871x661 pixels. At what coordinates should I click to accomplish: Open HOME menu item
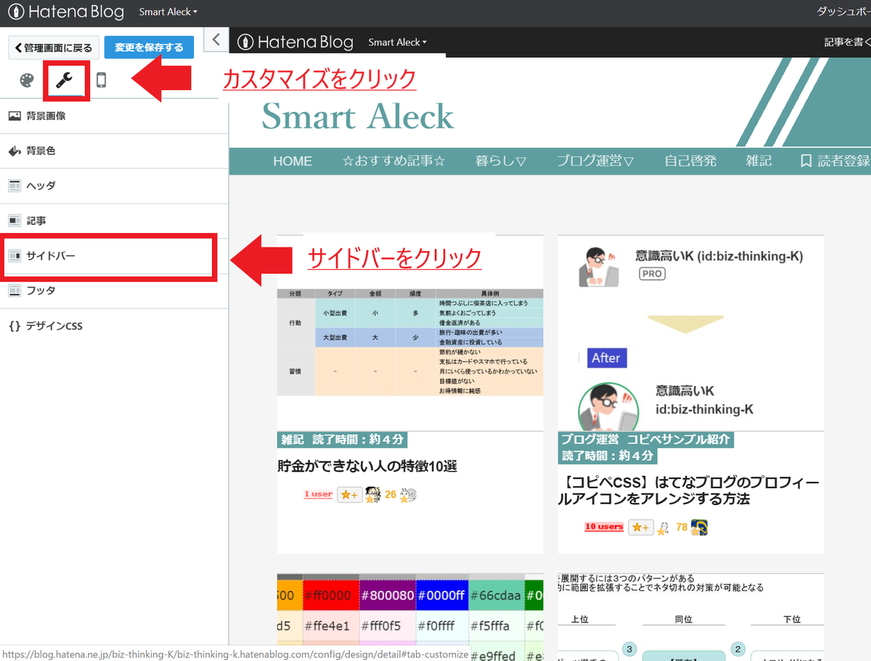[293, 161]
